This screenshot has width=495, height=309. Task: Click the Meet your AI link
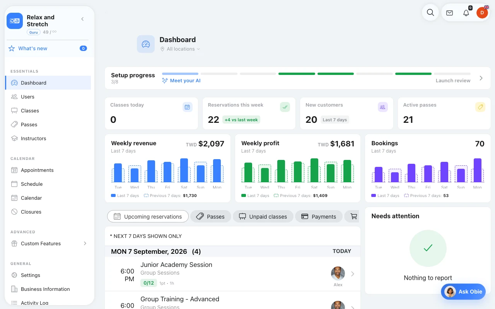(181, 81)
